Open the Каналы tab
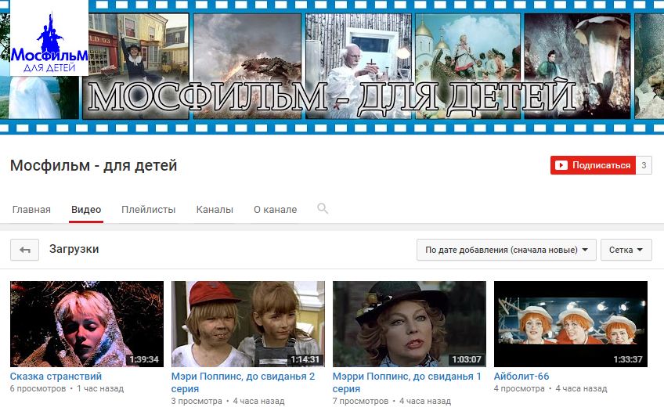This screenshot has width=664, height=411. [x=215, y=210]
